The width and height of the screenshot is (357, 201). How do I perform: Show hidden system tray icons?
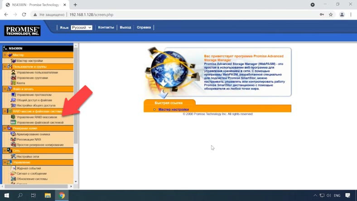[315, 195]
